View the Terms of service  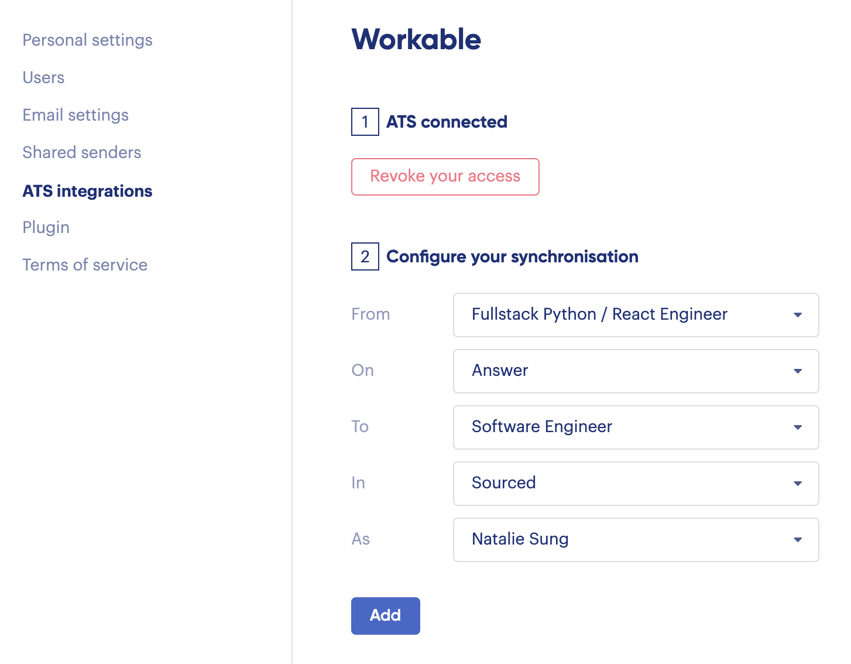tap(85, 265)
